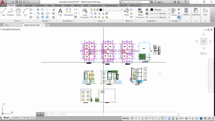Click the Copy objects tool
Viewport: 215px width, 121px height.
[38, 13]
